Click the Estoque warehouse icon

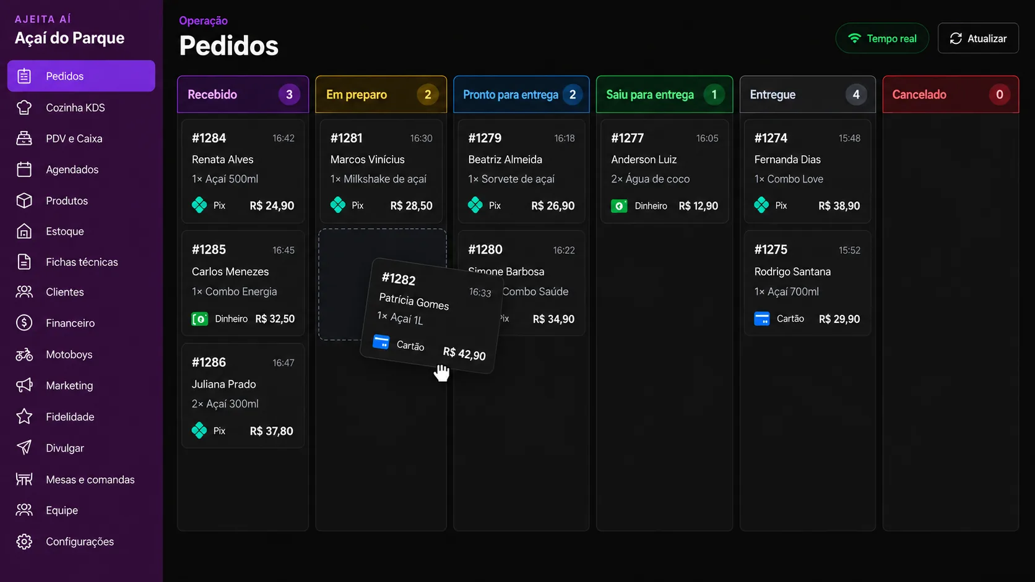tap(24, 231)
